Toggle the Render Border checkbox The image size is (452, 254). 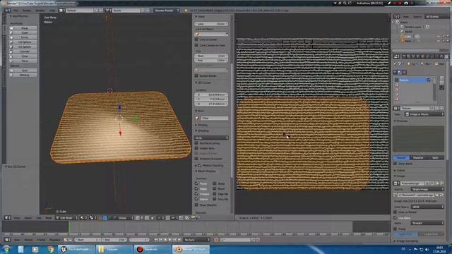196,75
